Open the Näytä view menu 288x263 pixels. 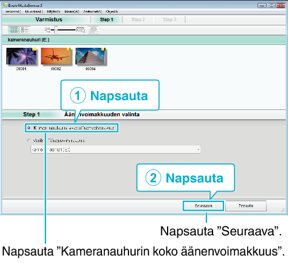pyautogui.click(x=54, y=12)
